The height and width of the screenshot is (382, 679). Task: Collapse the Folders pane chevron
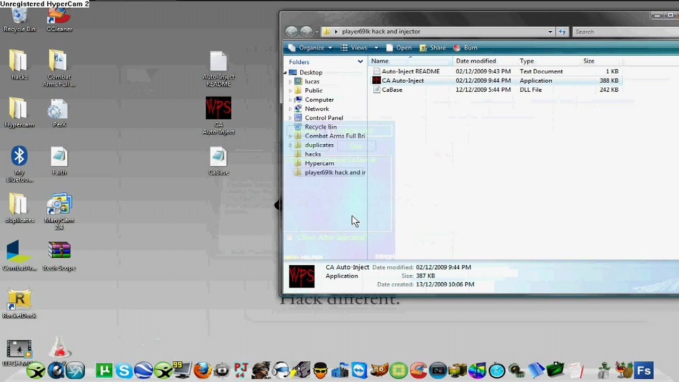click(360, 62)
